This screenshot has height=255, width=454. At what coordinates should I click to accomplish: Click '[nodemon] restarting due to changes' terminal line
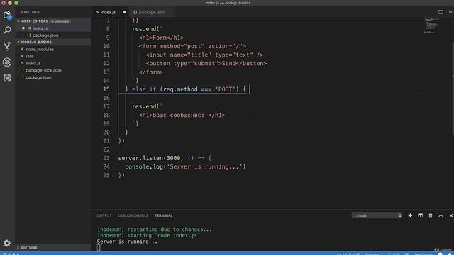point(155,229)
